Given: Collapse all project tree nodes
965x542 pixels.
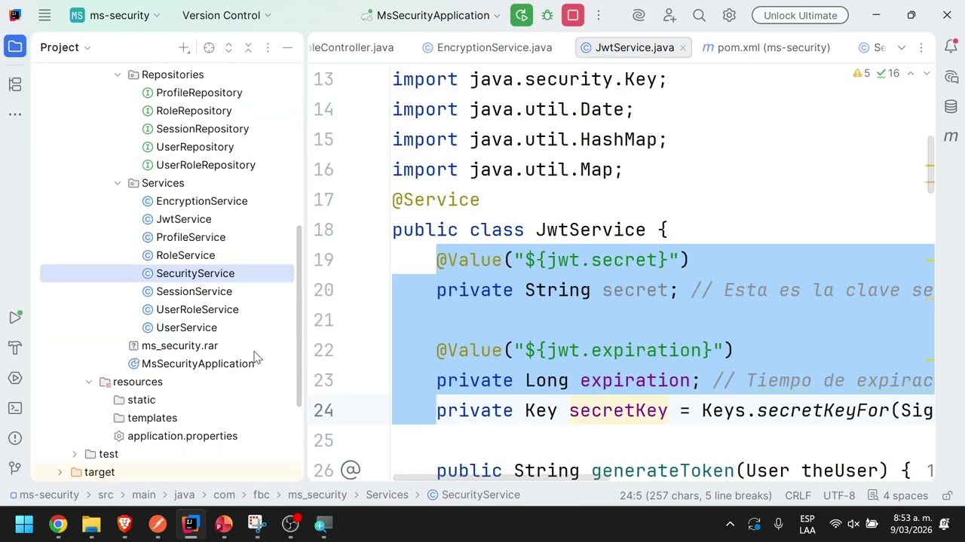Looking at the screenshot, I should [x=248, y=47].
